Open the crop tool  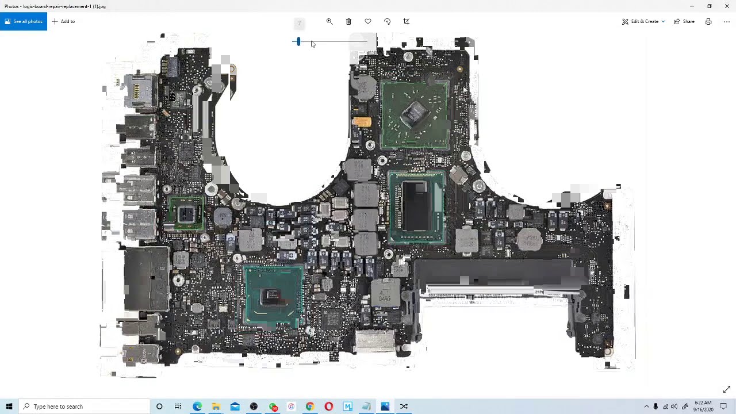(x=407, y=21)
